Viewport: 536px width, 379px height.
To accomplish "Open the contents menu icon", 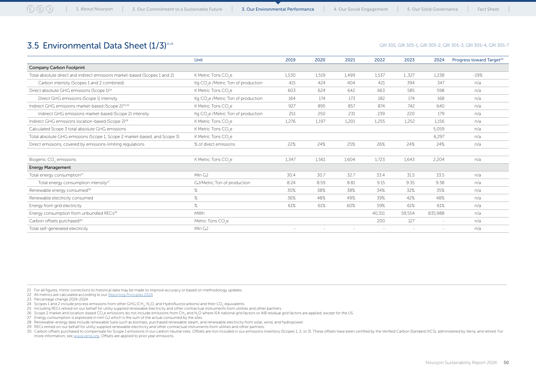I will (40, 9).
